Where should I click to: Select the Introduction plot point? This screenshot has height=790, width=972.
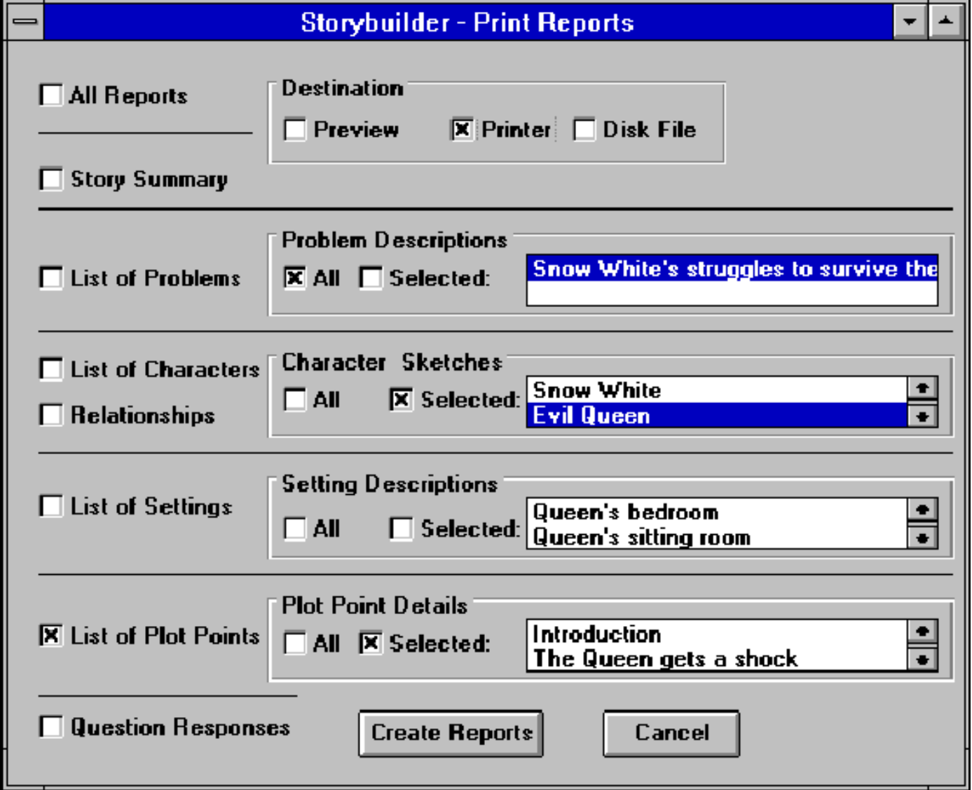pyautogui.click(x=701, y=634)
